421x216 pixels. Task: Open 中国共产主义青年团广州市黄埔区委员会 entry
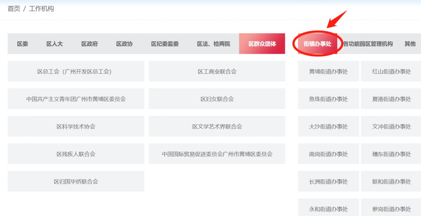coord(76,99)
